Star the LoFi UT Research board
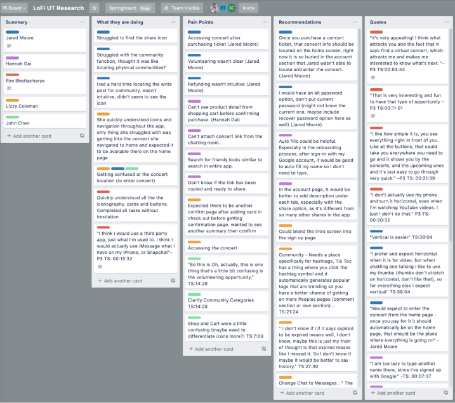455x403 pixels. click(95, 8)
